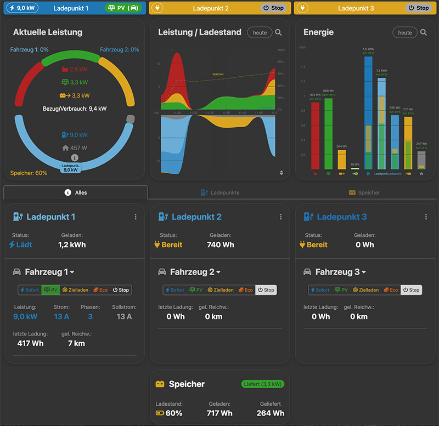Open the three-dot menu for Ladepunkt 3
This screenshot has height=426, width=439.
[426, 217]
